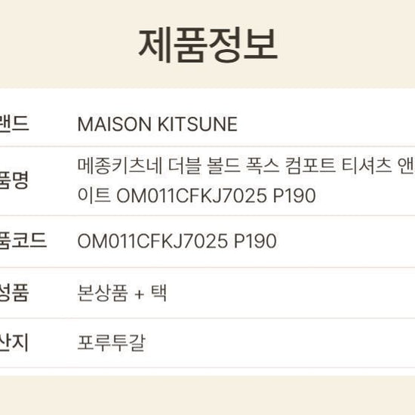This screenshot has height=415, width=415.
Task: Click the product name second line 이트 OM011CFKJ7025 P190
Action: pos(197,195)
